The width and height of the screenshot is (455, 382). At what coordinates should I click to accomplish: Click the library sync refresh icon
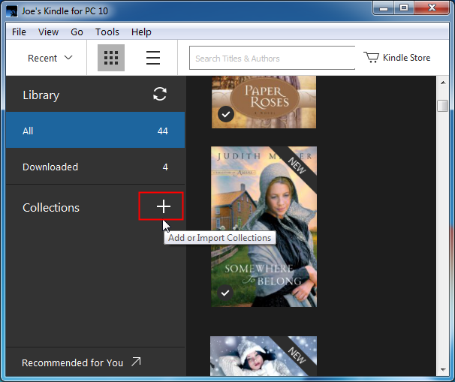click(x=159, y=94)
